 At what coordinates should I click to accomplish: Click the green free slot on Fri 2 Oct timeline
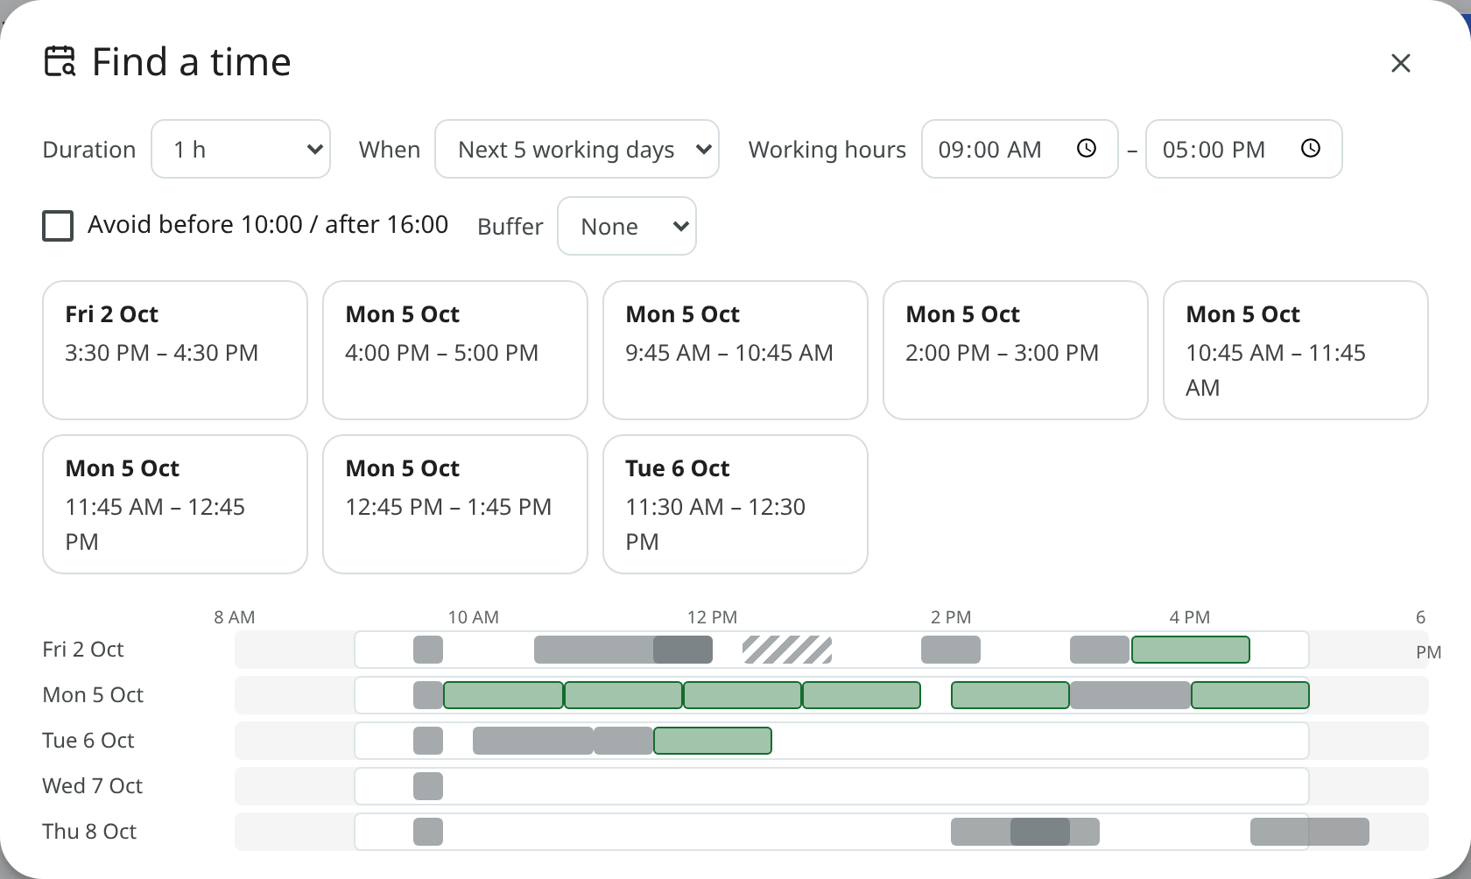1191,650
